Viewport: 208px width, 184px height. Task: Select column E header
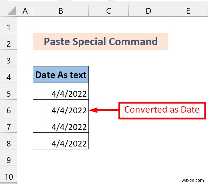(x=188, y=11)
